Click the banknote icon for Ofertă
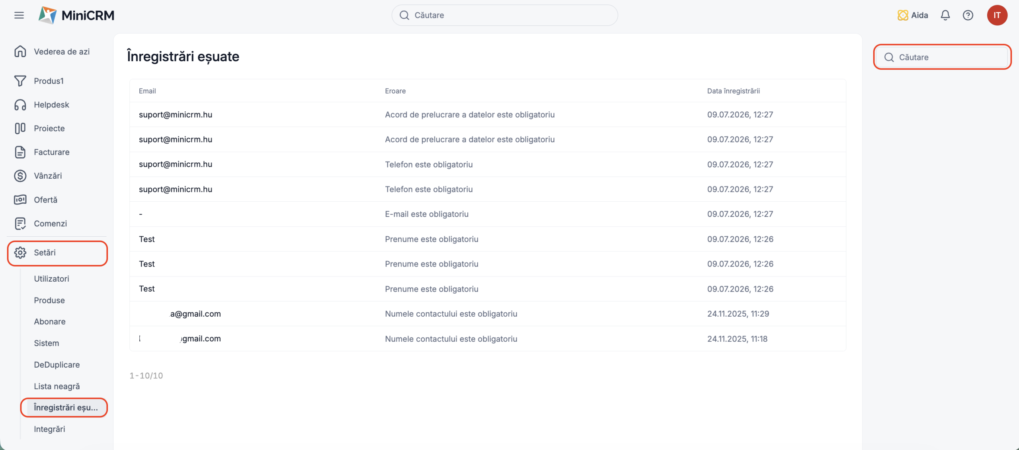 20,199
